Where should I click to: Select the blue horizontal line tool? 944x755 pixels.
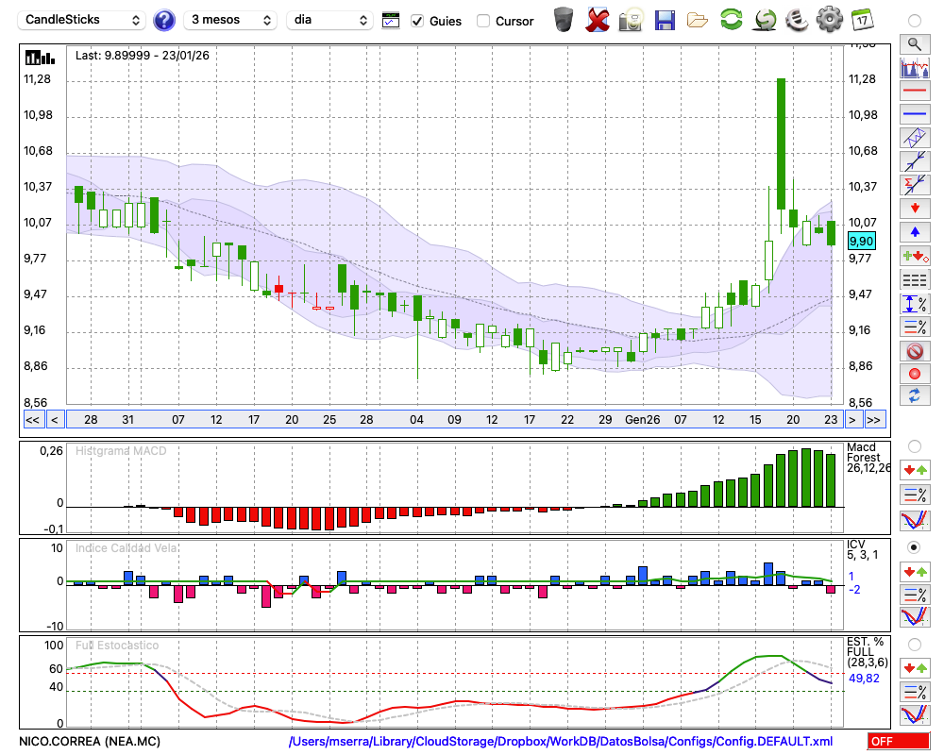pyautogui.click(x=914, y=114)
